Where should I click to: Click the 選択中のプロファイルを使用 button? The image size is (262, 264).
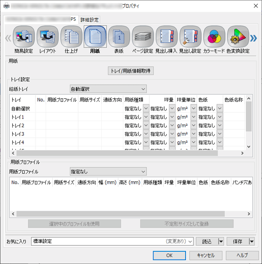74,224
